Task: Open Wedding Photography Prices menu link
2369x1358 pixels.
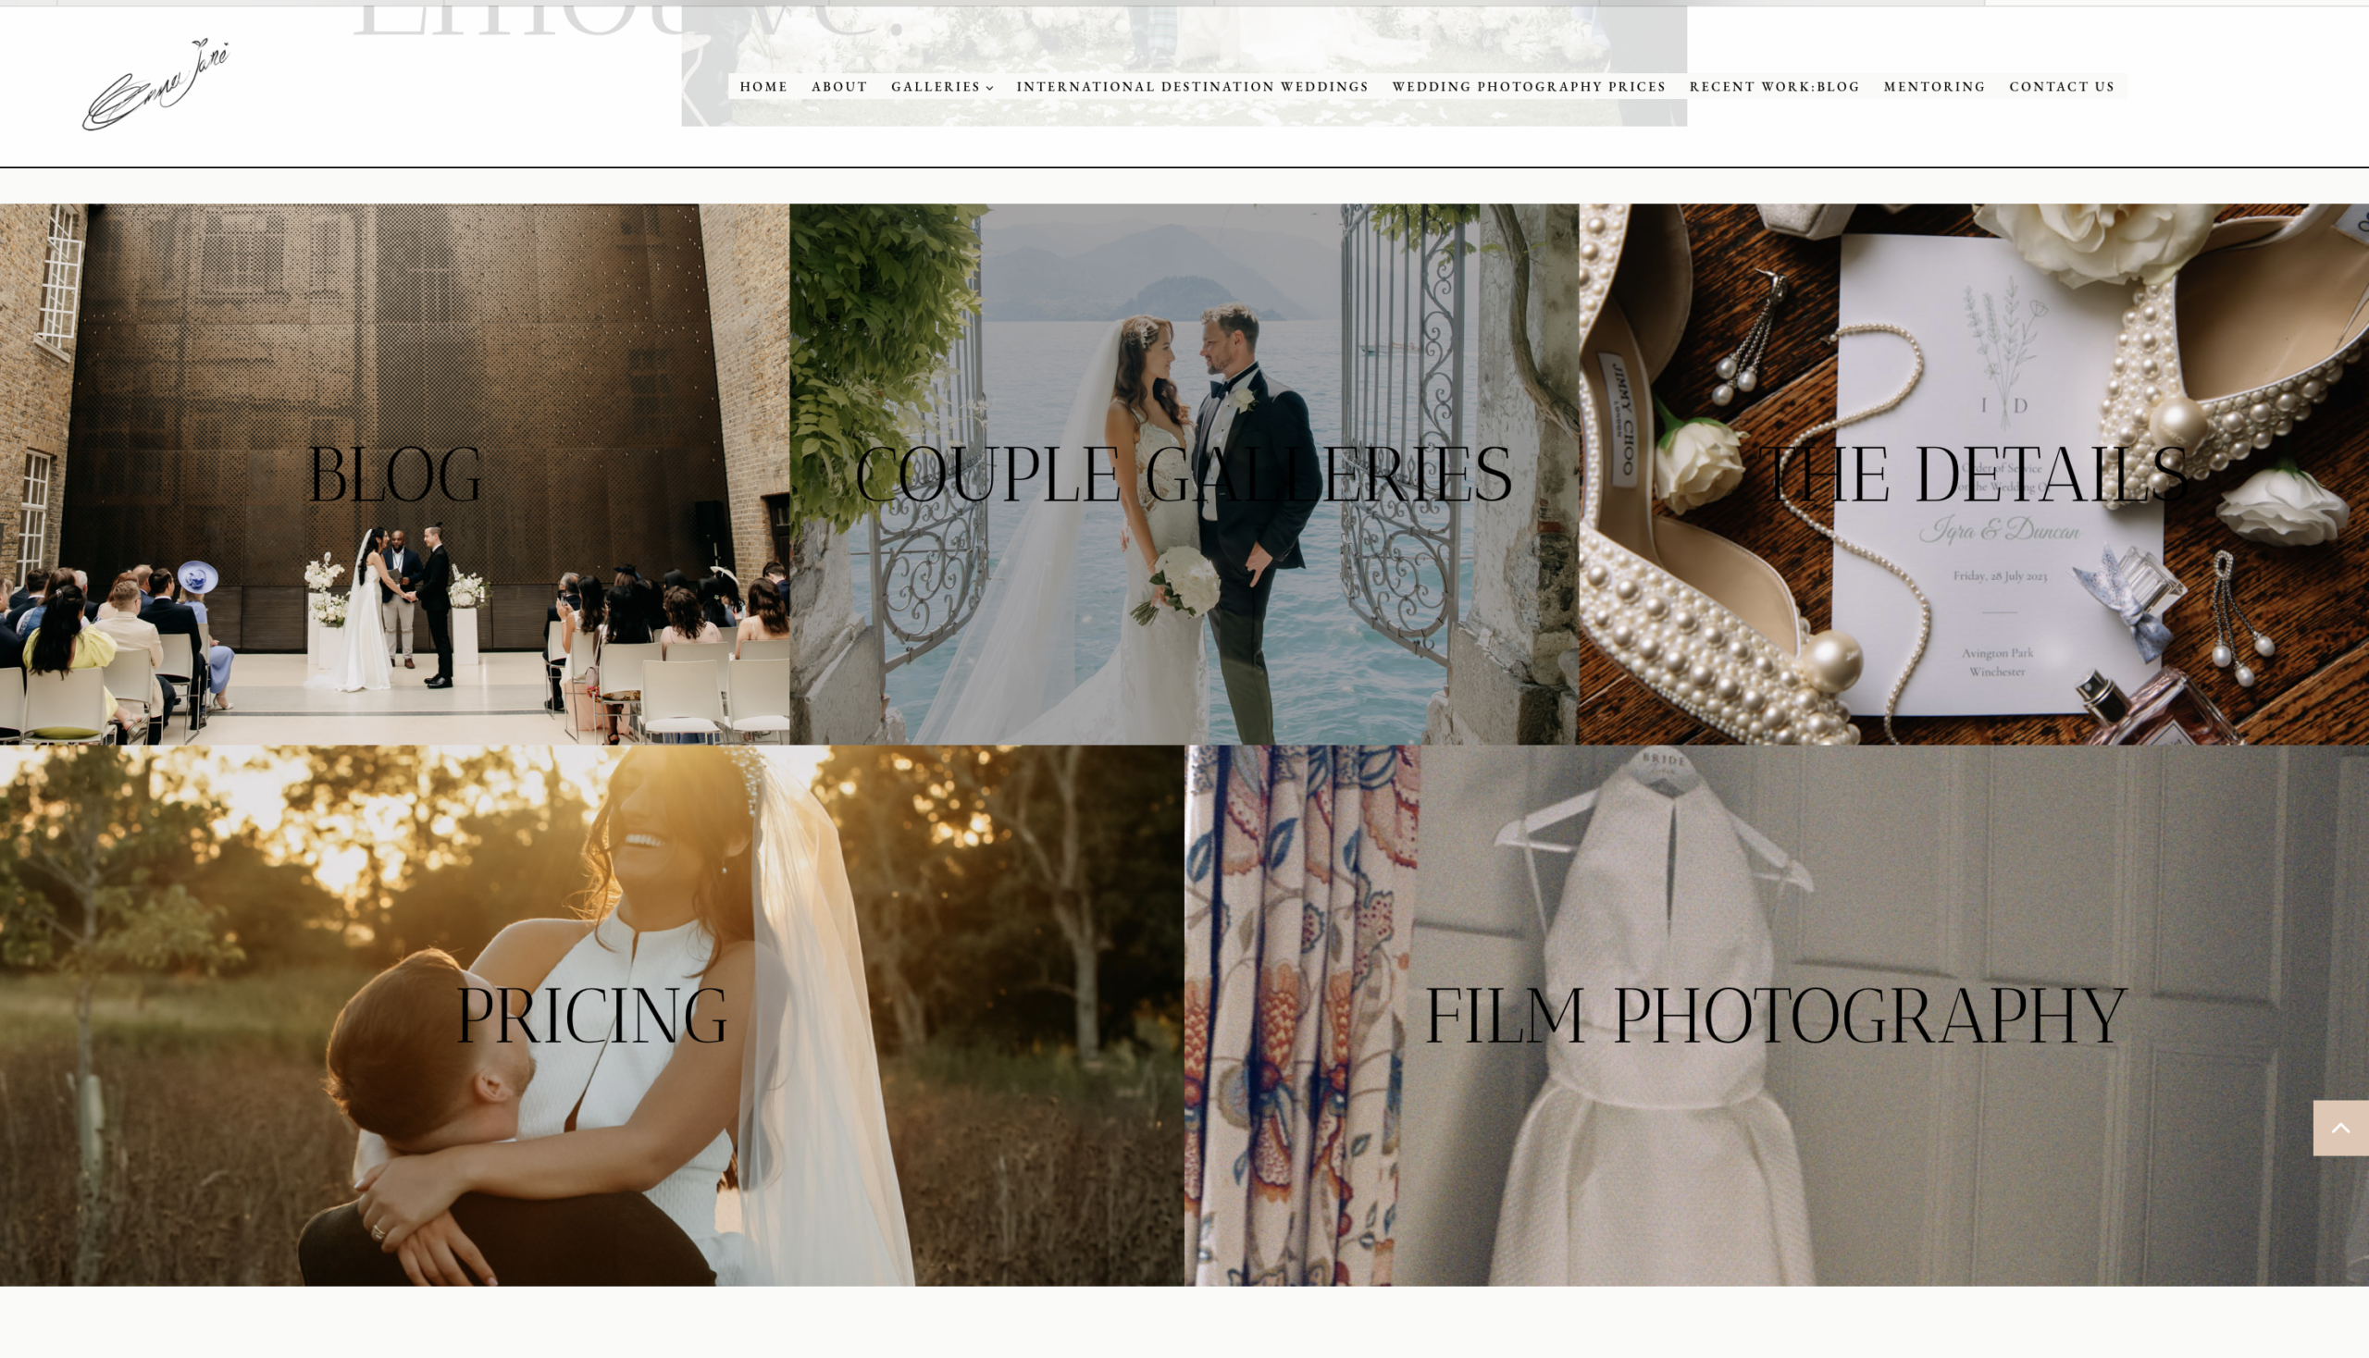Action: [x=1528, y=87]
